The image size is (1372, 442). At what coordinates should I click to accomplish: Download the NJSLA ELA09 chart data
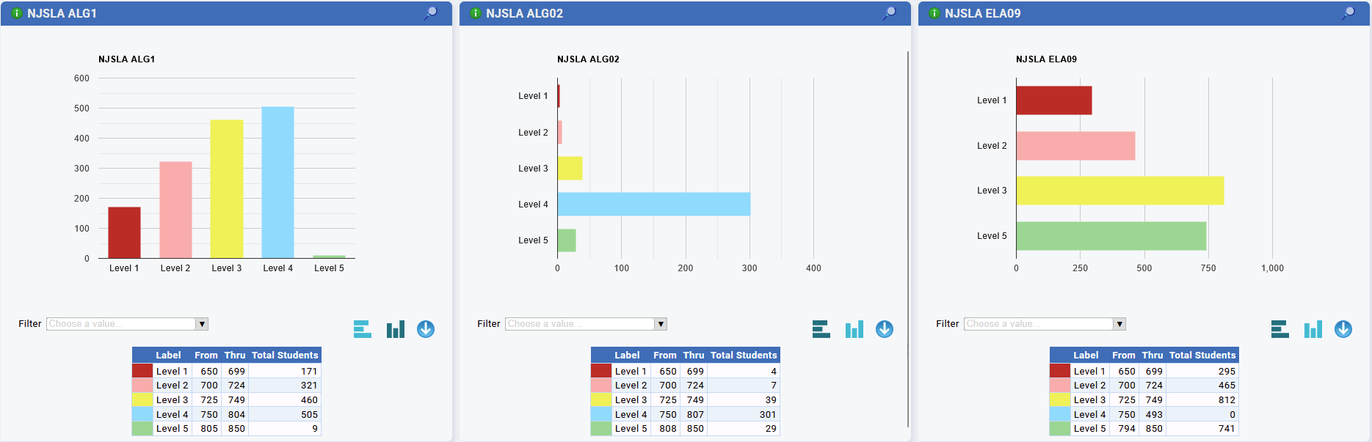(1343, 329)
